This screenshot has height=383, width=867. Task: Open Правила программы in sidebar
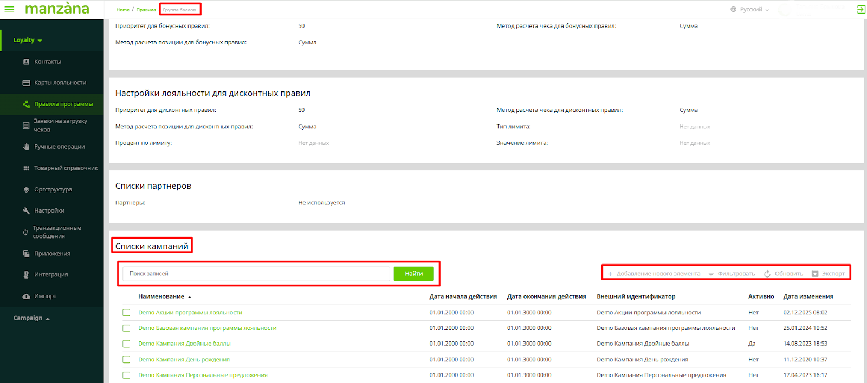[x=63, y=104]
